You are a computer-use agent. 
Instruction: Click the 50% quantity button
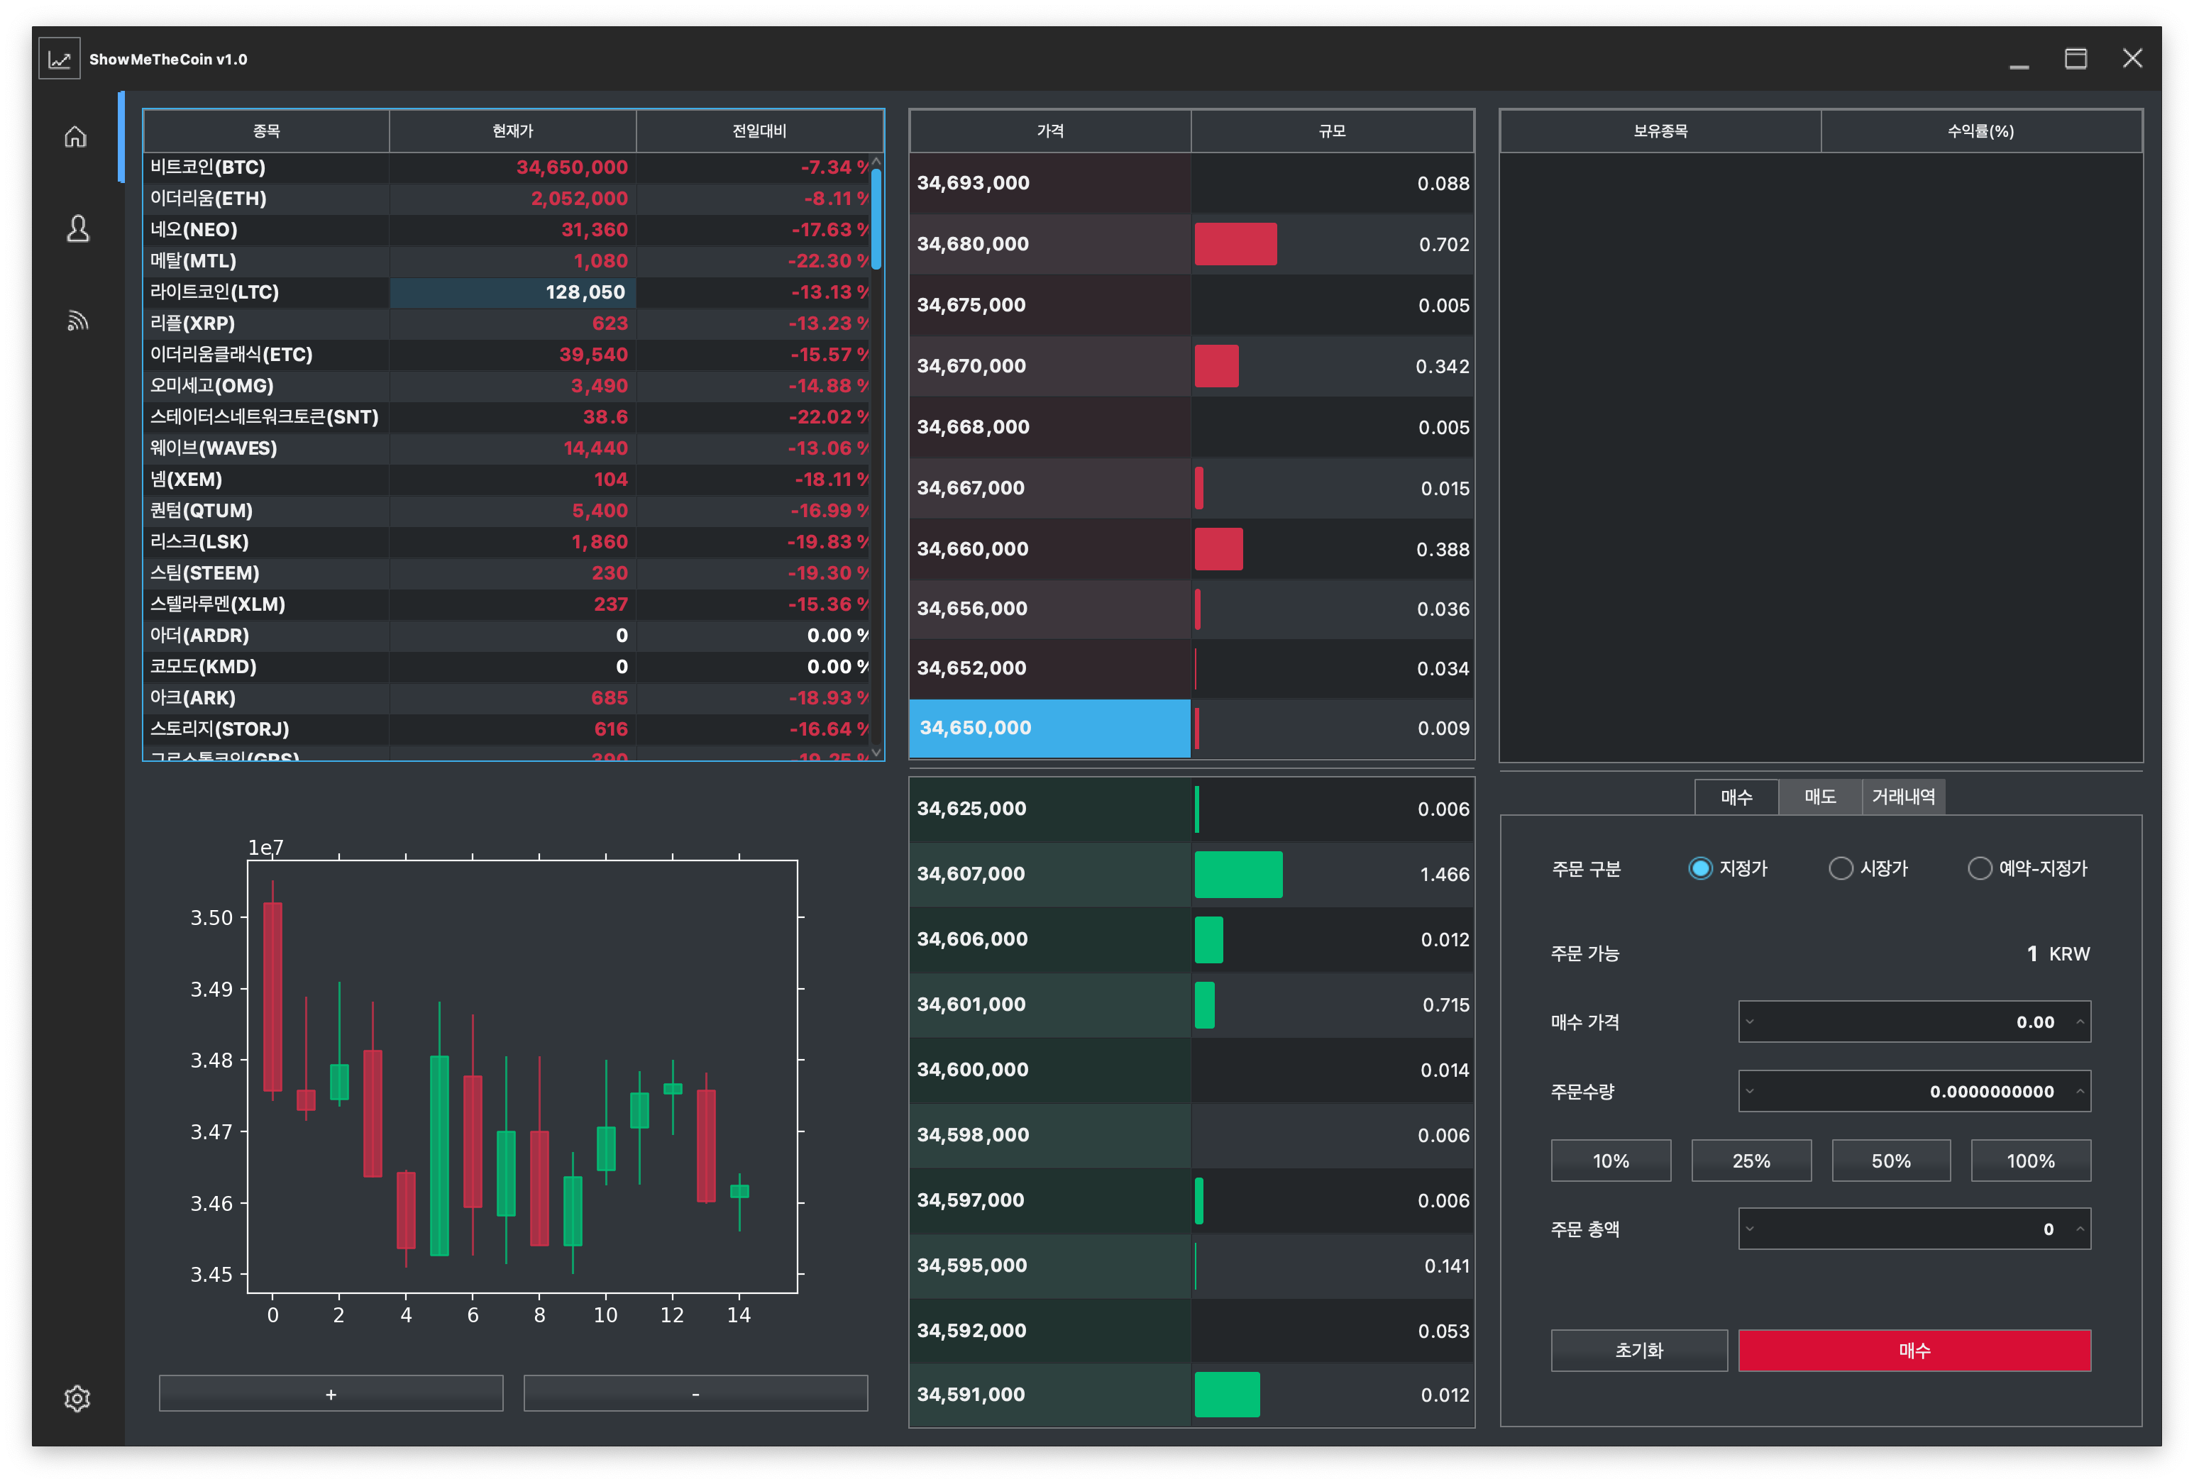(1890, 1161)
